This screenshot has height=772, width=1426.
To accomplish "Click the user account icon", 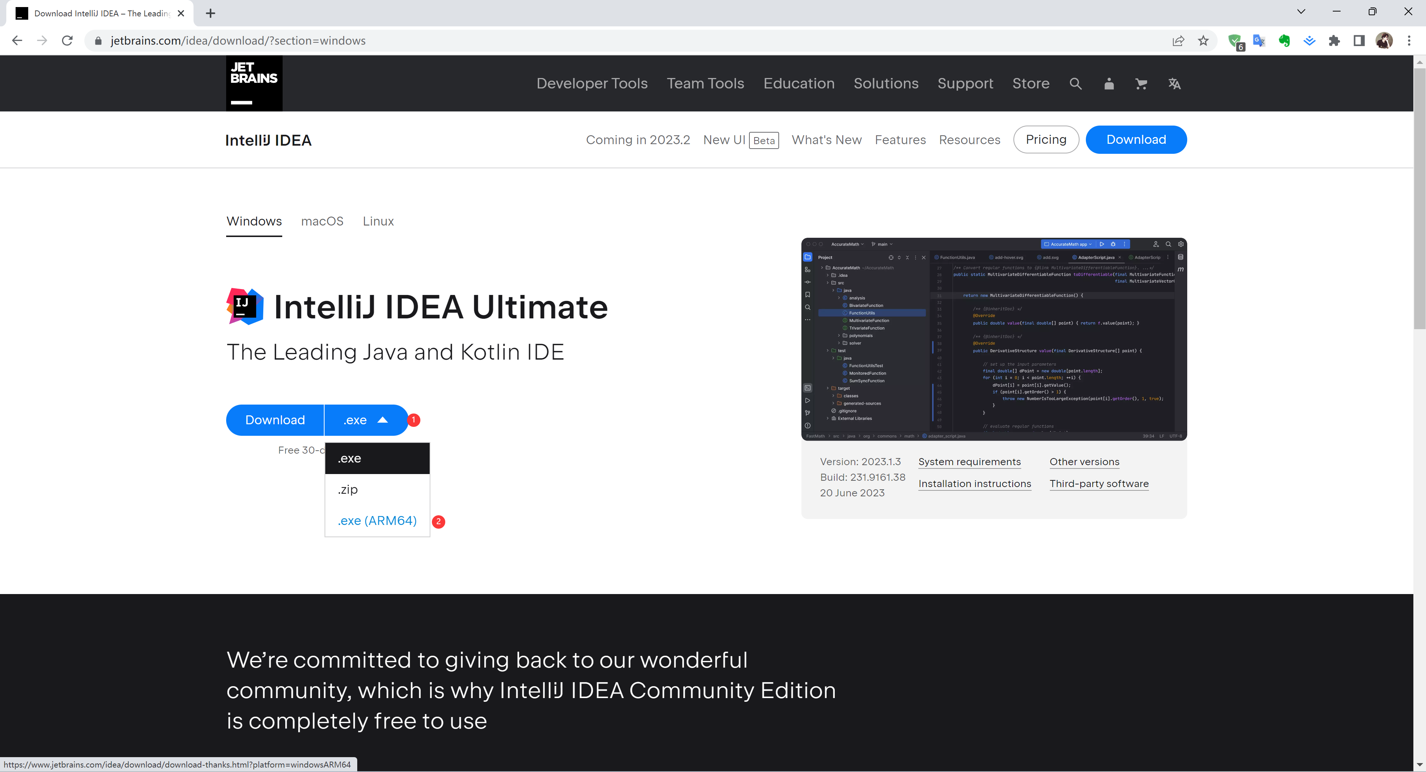I will 1109,84.
